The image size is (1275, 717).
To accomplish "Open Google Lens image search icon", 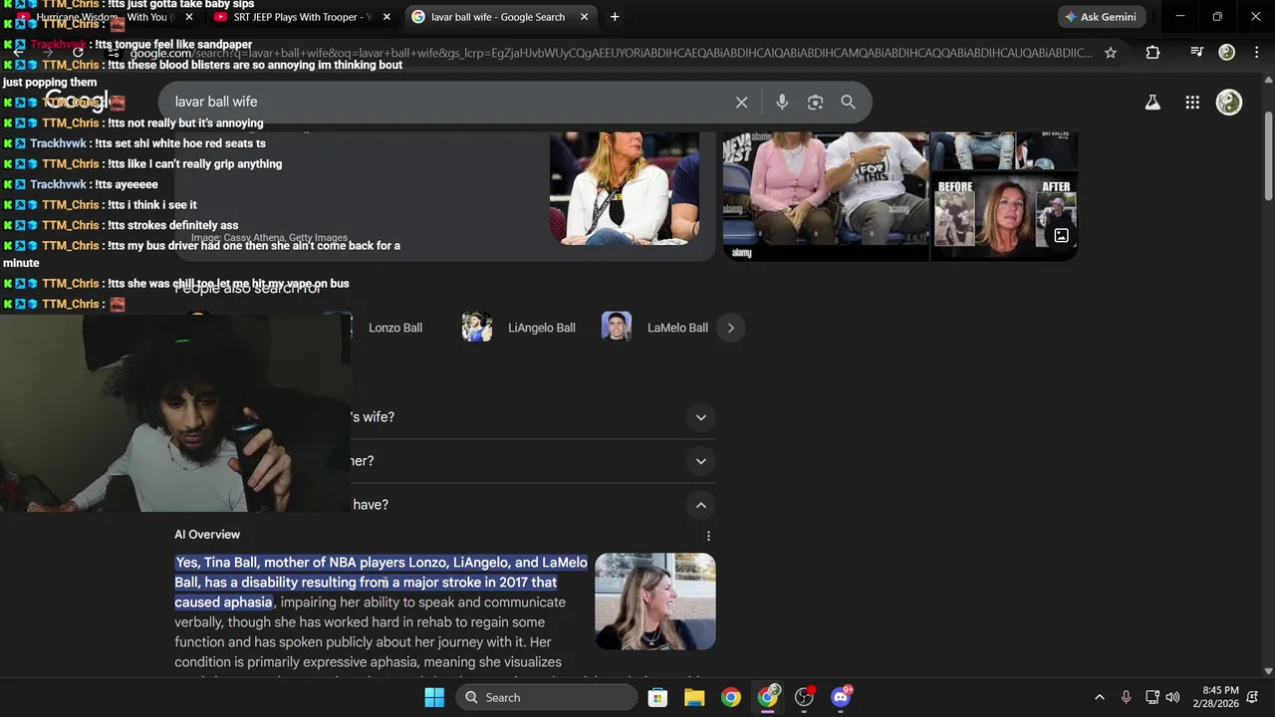I will point(815,102).
